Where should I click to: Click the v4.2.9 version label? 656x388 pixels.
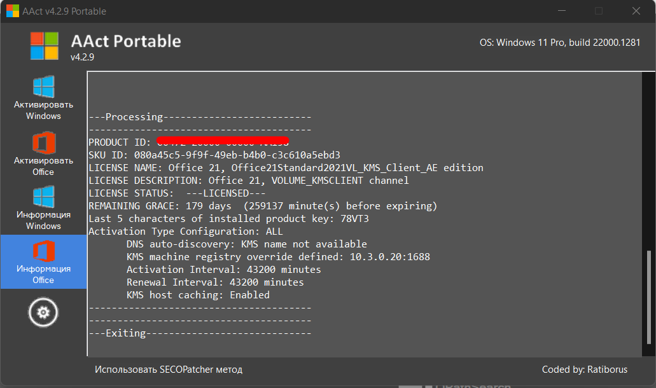[x=82, y=57]
